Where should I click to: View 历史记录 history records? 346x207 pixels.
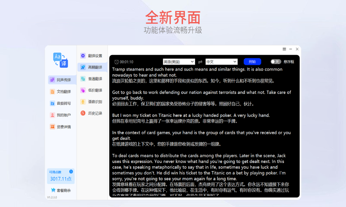92,113
